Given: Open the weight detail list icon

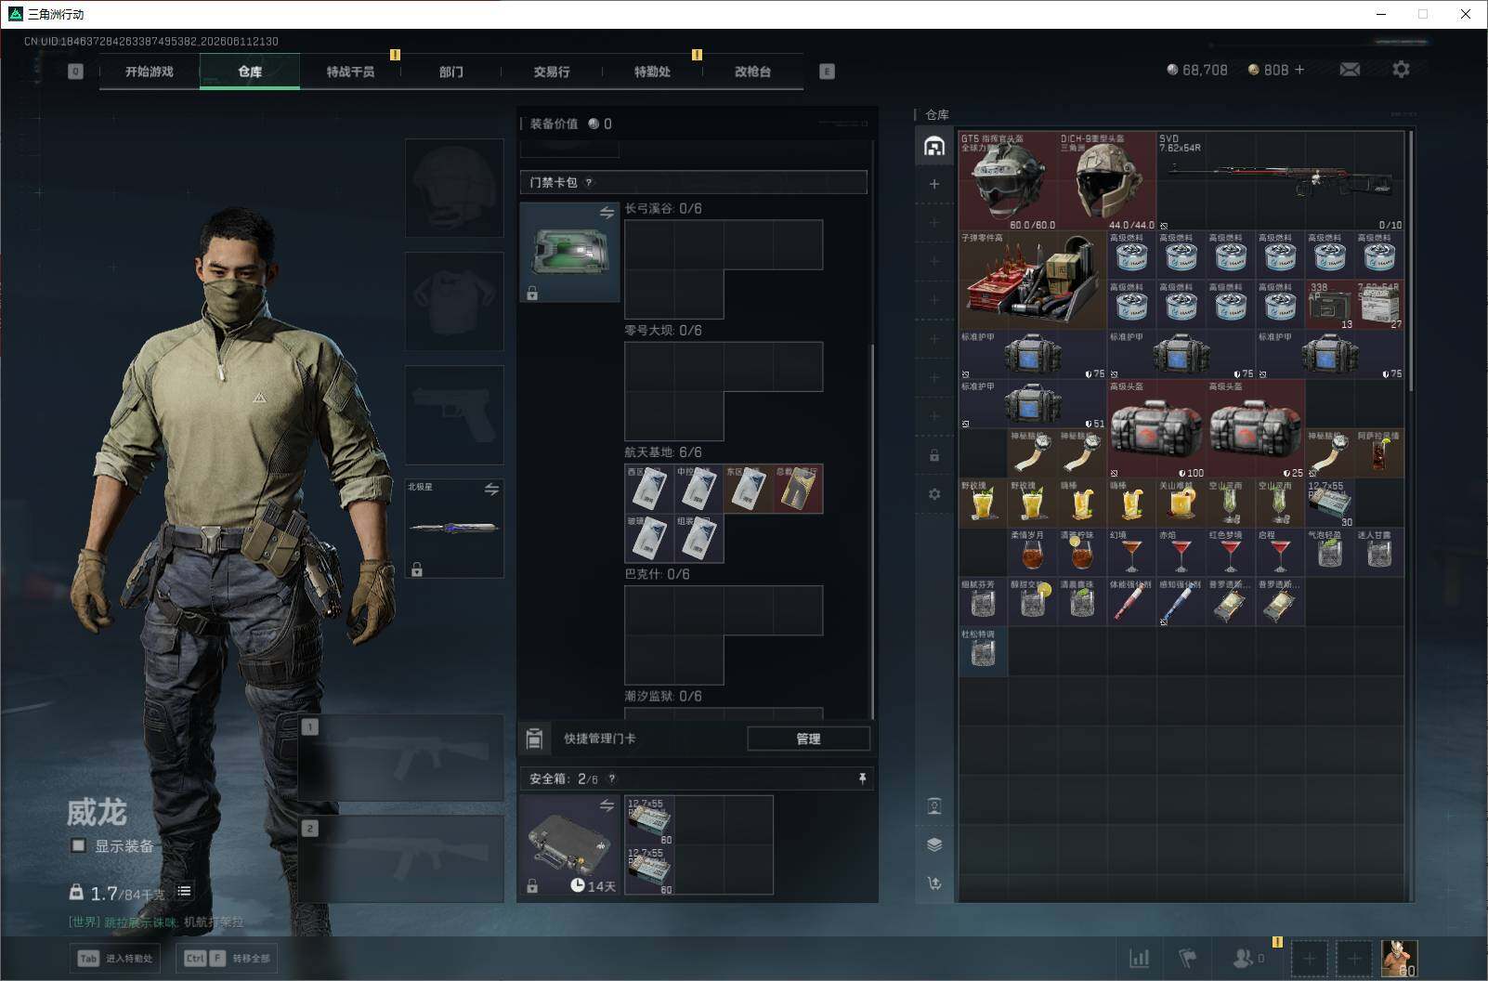Looking at the screenshot, I should click(184, 891).
